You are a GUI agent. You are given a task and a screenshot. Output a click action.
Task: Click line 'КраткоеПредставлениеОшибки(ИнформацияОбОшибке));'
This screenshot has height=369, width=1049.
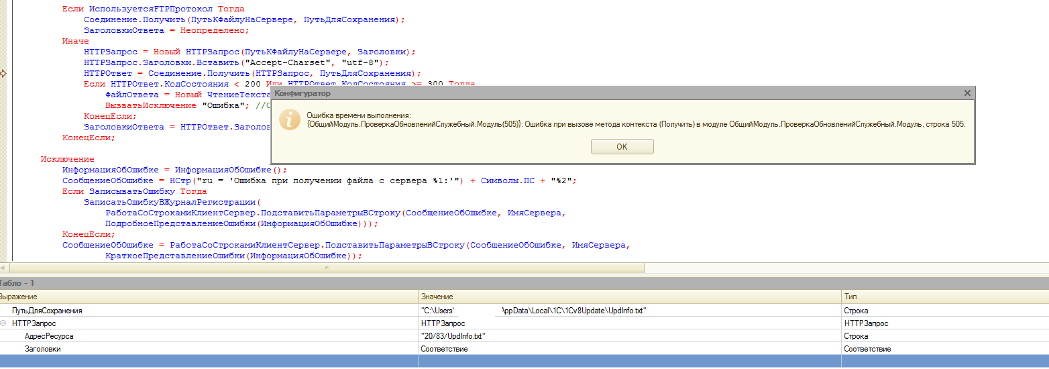(233, 256)
